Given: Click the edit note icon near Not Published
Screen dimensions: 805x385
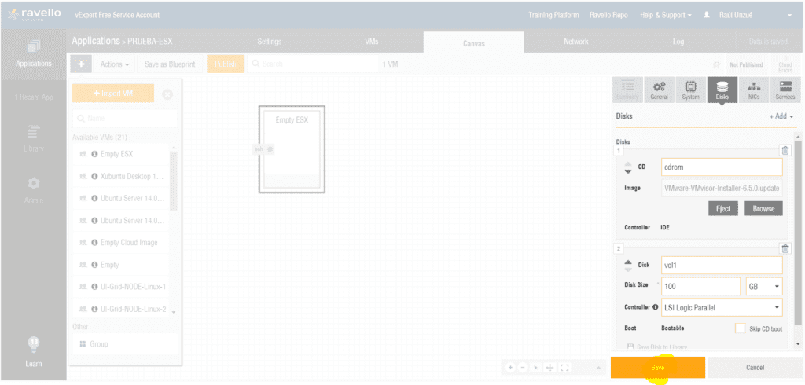Looking at the screenshot, I should click(717, 64).
